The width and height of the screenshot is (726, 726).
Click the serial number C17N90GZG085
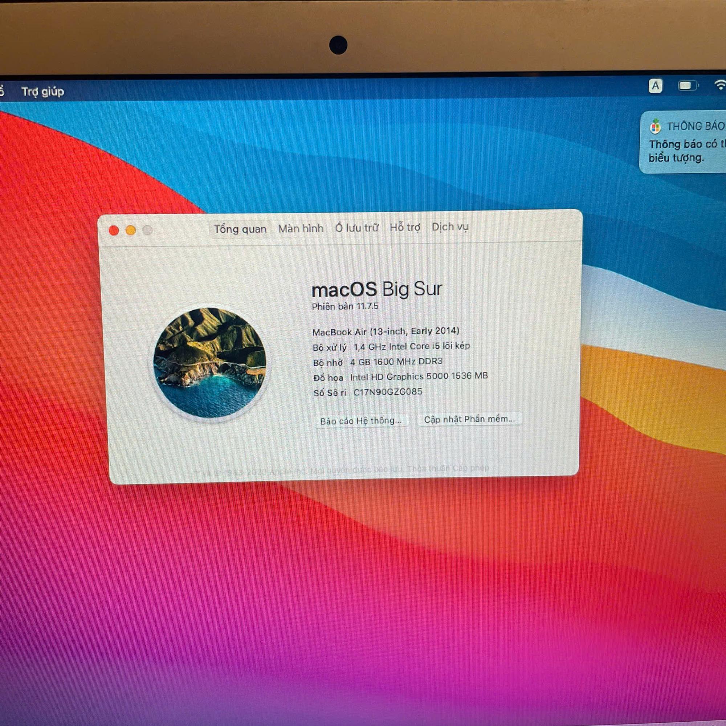click(388, 392)
